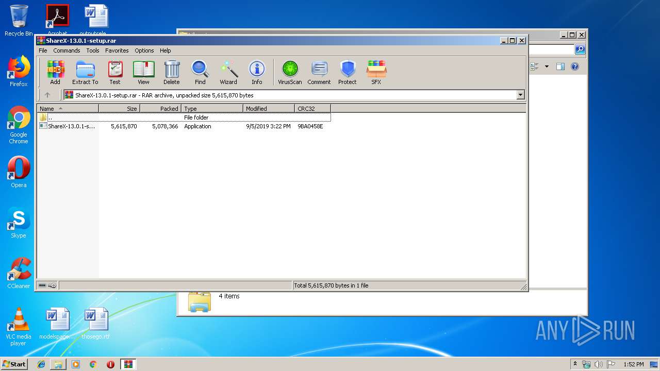The image size is (660, 371).
Task: Toggle Explorer preview pane icon
Action: point(560,66)
